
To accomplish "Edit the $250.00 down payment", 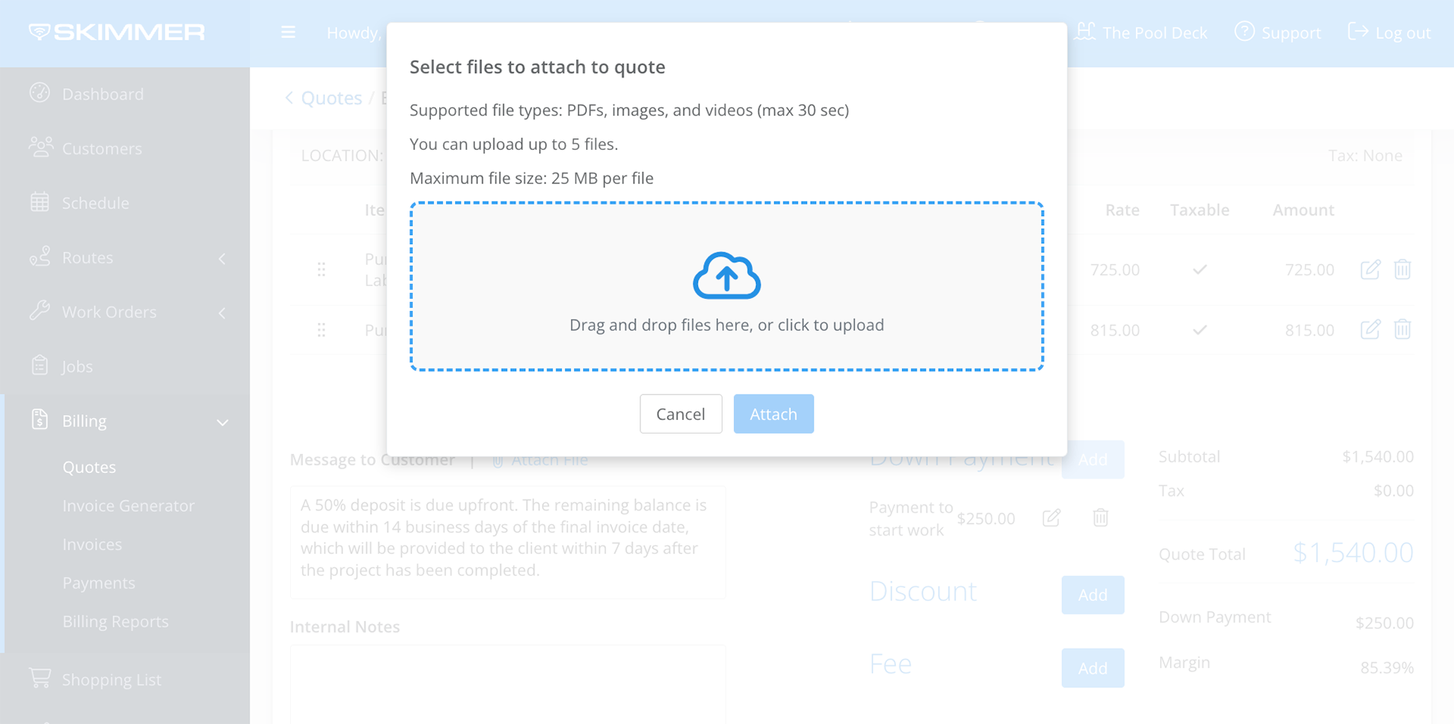I will point(1051,518).
